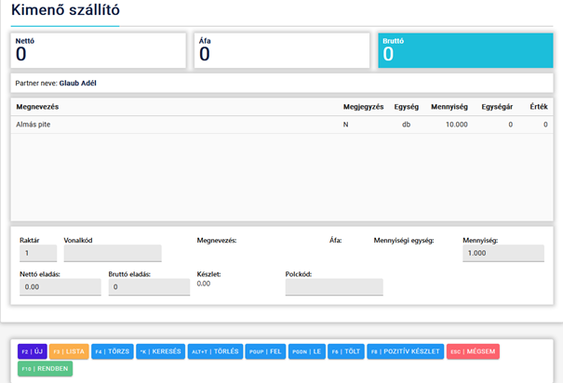
Task: Open the F3 LISTA button
Action: pyautogui.click(x=68, y=351)
